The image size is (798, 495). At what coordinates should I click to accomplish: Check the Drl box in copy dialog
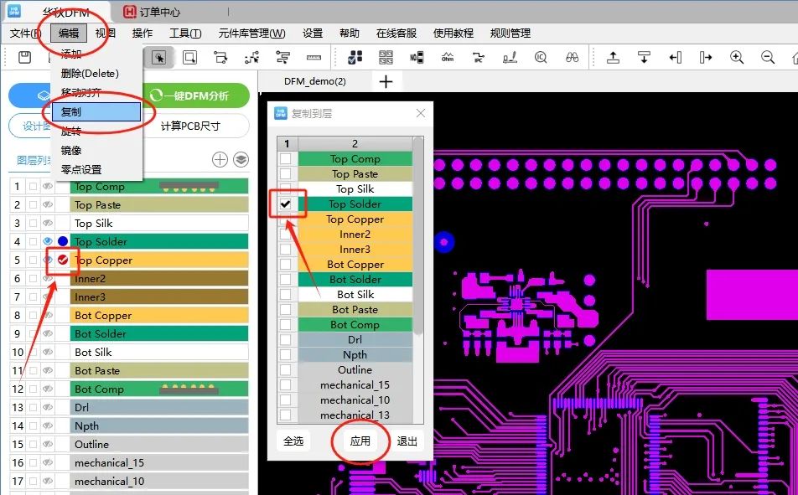(286, 339)
